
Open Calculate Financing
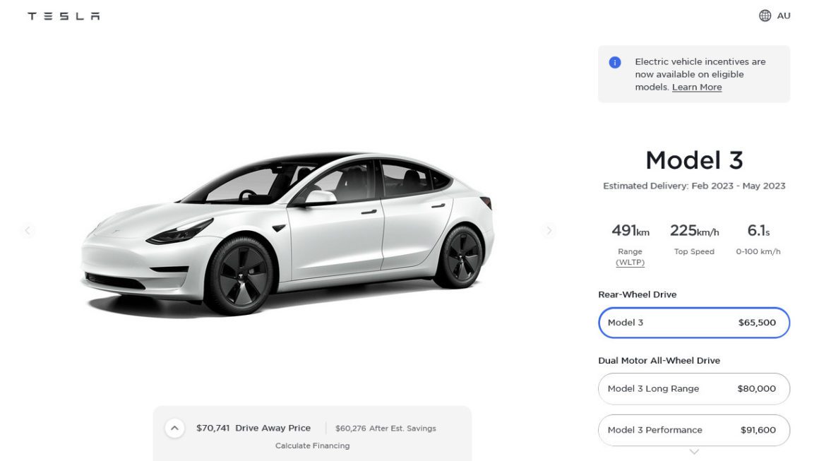tap(313, 445)
